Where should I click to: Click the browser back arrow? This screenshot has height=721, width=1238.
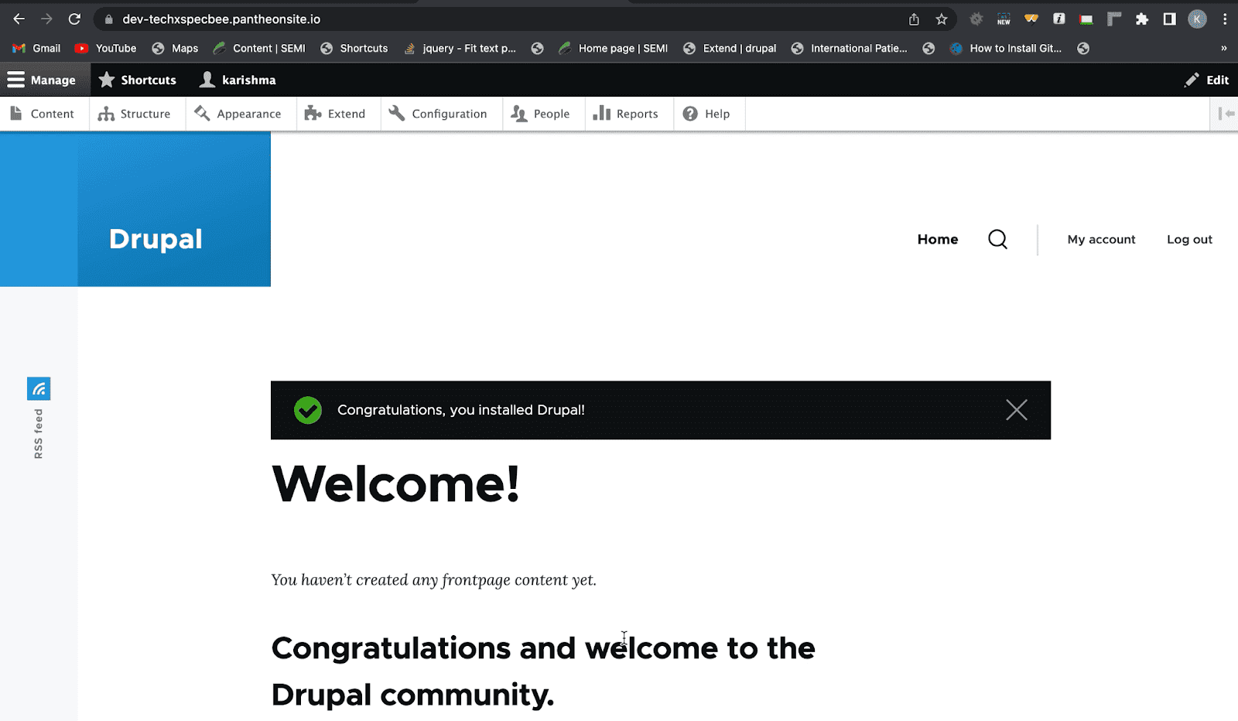coord(19,19)
